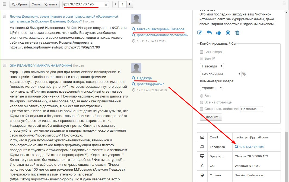Click the edit comment pencil icon
This screenshot has height=182, width=289.
coord(200,33)
